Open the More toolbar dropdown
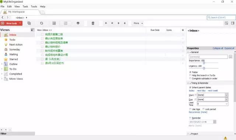This screenshot has width=236, height=140. pyautogui.click(x=138, y=23)
